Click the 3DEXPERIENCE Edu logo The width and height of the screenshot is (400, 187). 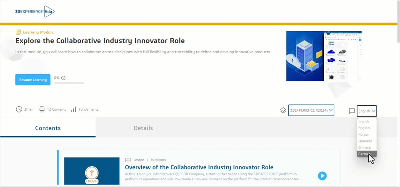point(35,12)
